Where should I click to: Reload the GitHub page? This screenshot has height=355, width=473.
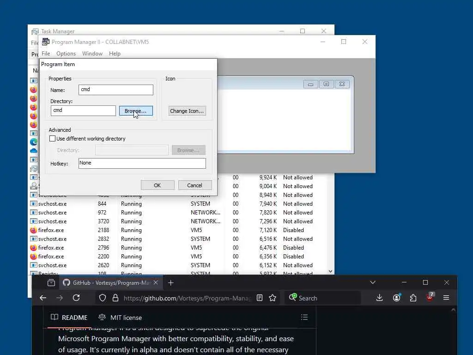tap(76, 298)
